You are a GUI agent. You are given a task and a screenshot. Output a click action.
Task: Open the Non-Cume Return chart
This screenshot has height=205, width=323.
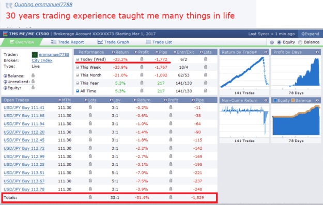click(244, 120)
